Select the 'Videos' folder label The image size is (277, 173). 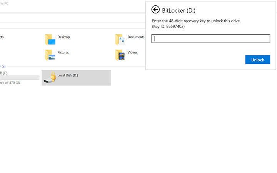pyautogui.click(x=132, y=52)
